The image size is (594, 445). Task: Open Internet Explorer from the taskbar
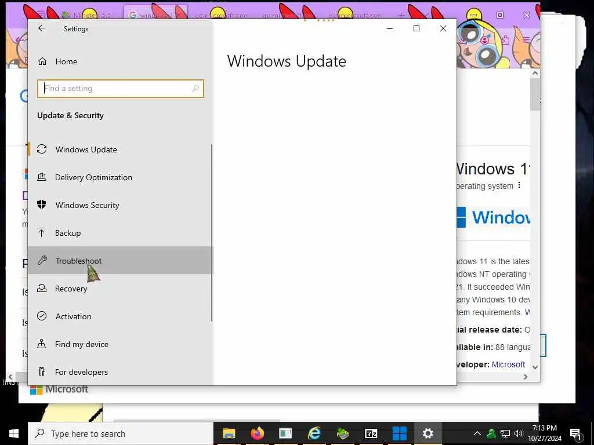click(x=314, y=433)
